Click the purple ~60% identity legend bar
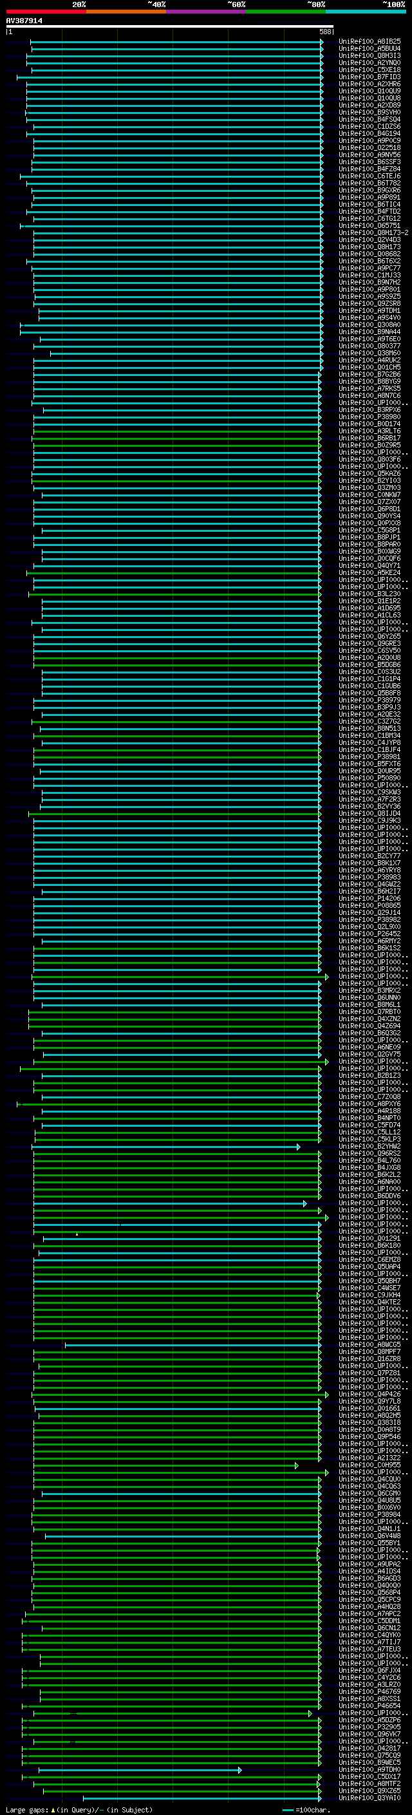The height and width of the screenshot is (1815, 412). tap(205, 12)
